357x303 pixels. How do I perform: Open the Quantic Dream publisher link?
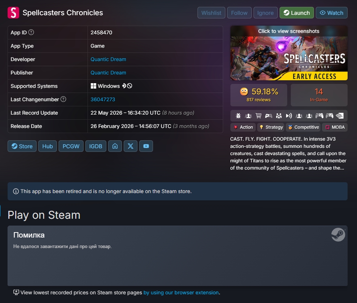tap(109, 73)
